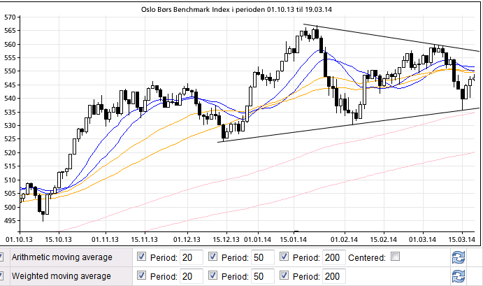Uncheck Arithmetic moving average period 20 checkbox
This screenshot has height=286, width=483.
point(142,257)
